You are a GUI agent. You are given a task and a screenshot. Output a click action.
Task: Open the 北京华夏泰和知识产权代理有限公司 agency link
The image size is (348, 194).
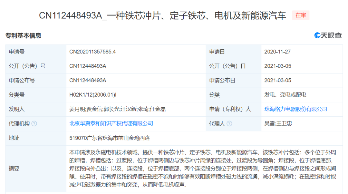[x=111, y=123]
